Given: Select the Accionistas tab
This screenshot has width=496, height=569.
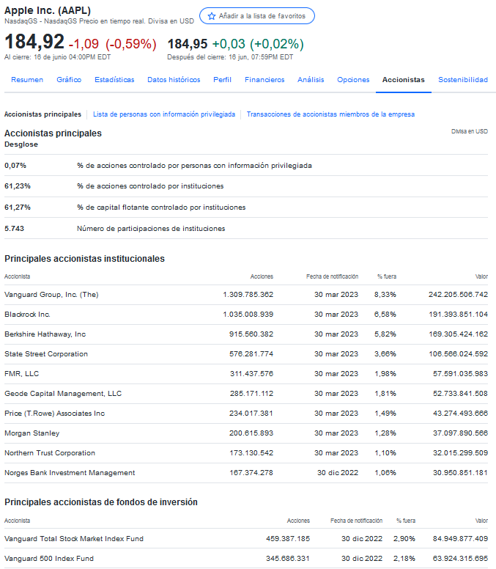Looking at the screenshot, I should 404,80.
